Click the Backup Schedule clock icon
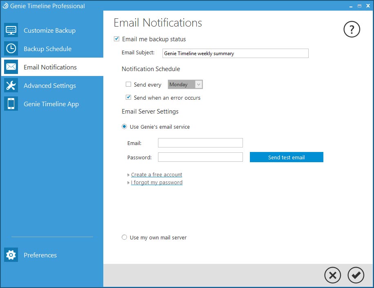Screen dimensions: 374x288 pyautogui.click(x=11, y=49)
